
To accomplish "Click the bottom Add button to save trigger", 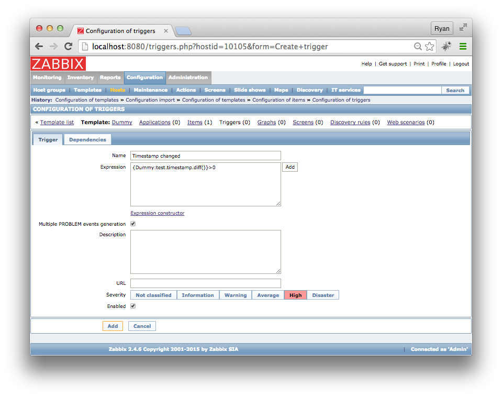I will tap(113, 326).
